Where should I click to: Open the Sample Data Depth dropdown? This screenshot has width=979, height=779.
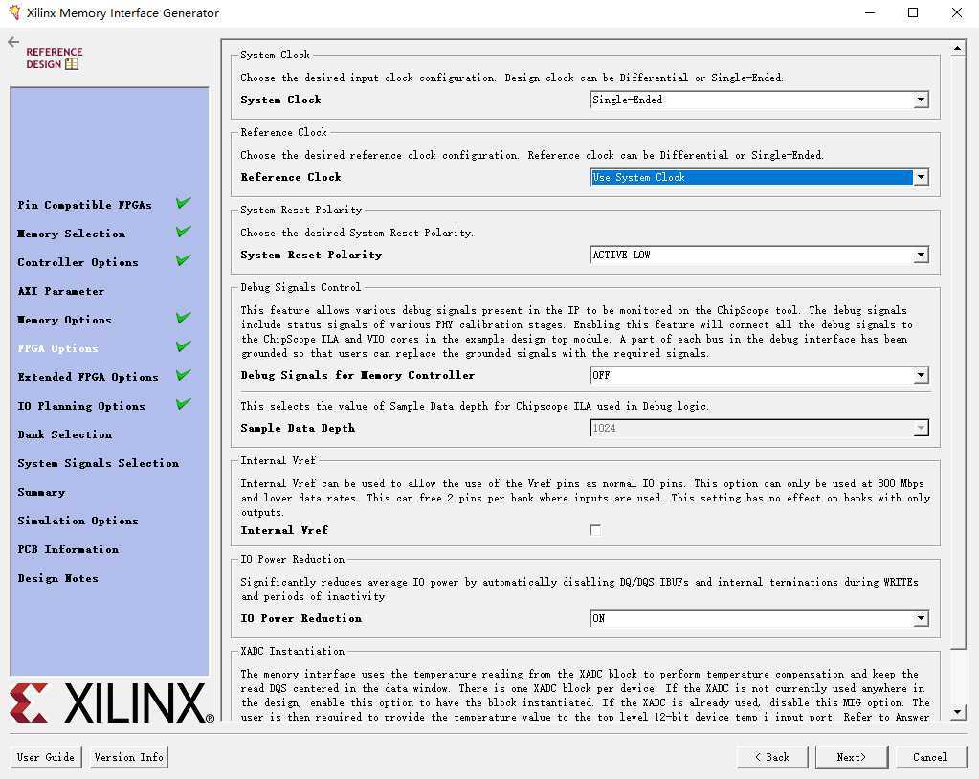[759, 428]
